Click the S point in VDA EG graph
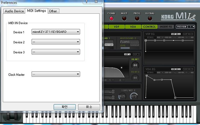The image size is (200, 125). 162,80
